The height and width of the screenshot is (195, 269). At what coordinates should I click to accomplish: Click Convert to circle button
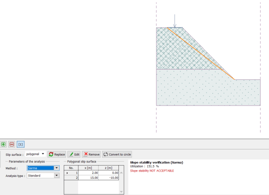tap(117, 154)
